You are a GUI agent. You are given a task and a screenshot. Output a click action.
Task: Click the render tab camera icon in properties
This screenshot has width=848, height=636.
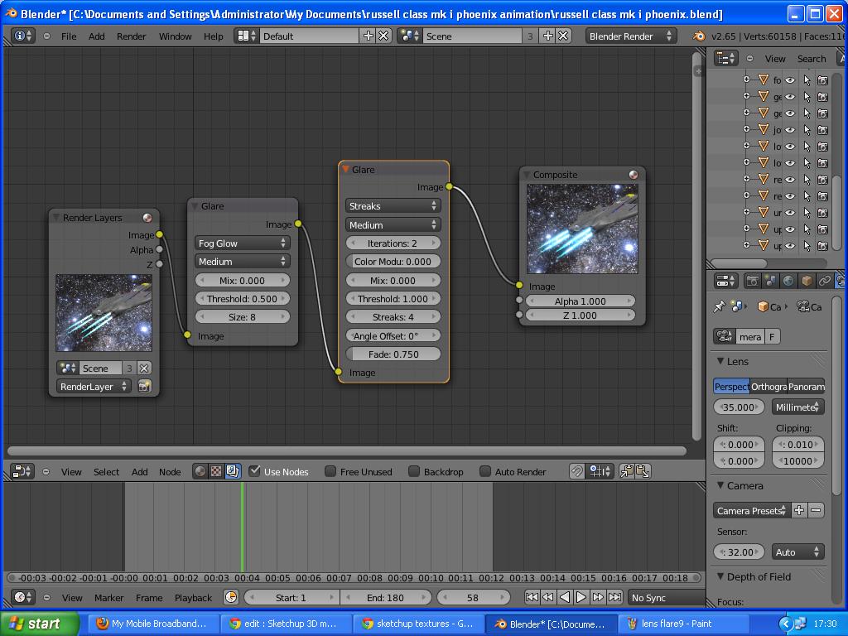point(752,281)
